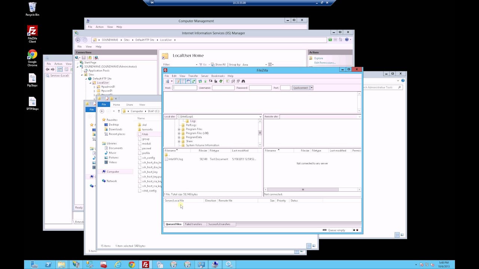Open Downloads in File Explorer Favorites
This screenshot has height=269, width=479.
(x=115, y=129)
